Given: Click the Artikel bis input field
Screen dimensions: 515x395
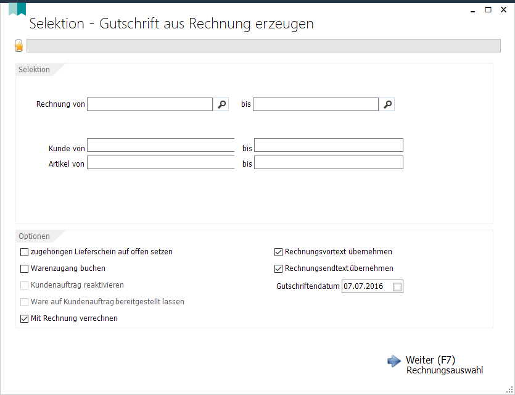Looking at the screenshot, I should click(x=329, y=162).
